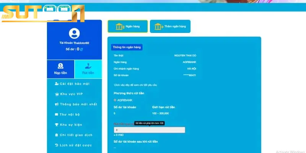Click the Thêm ngân hàng button
Viewport: 306px width, 153px height.
click(170, 26)
